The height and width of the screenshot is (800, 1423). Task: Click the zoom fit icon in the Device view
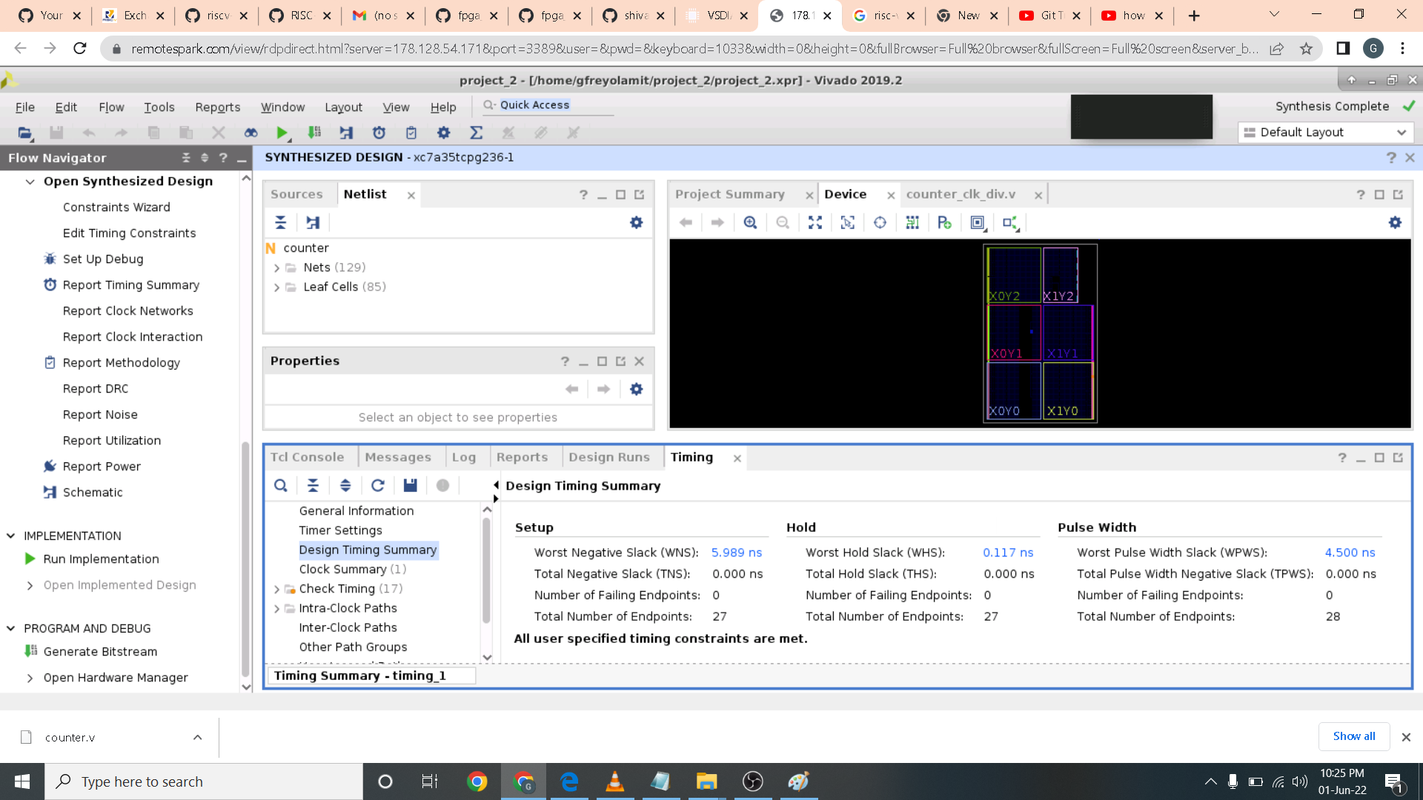815,223
